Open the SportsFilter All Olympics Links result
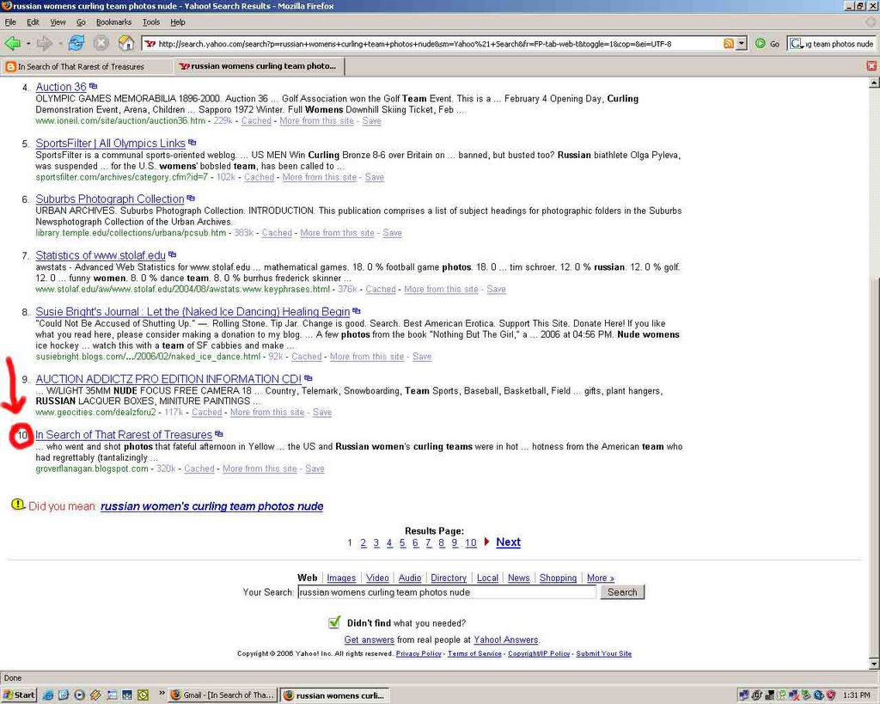 111,144
